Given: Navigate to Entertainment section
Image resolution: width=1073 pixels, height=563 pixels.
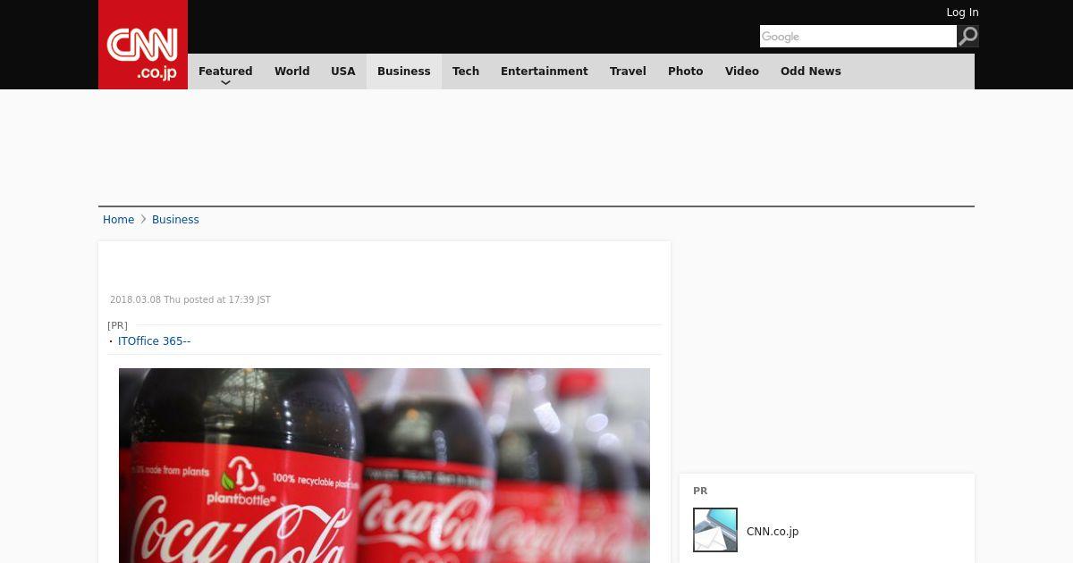Looking at the screenshot, I should pyautogui.click(x=545, y=71).
